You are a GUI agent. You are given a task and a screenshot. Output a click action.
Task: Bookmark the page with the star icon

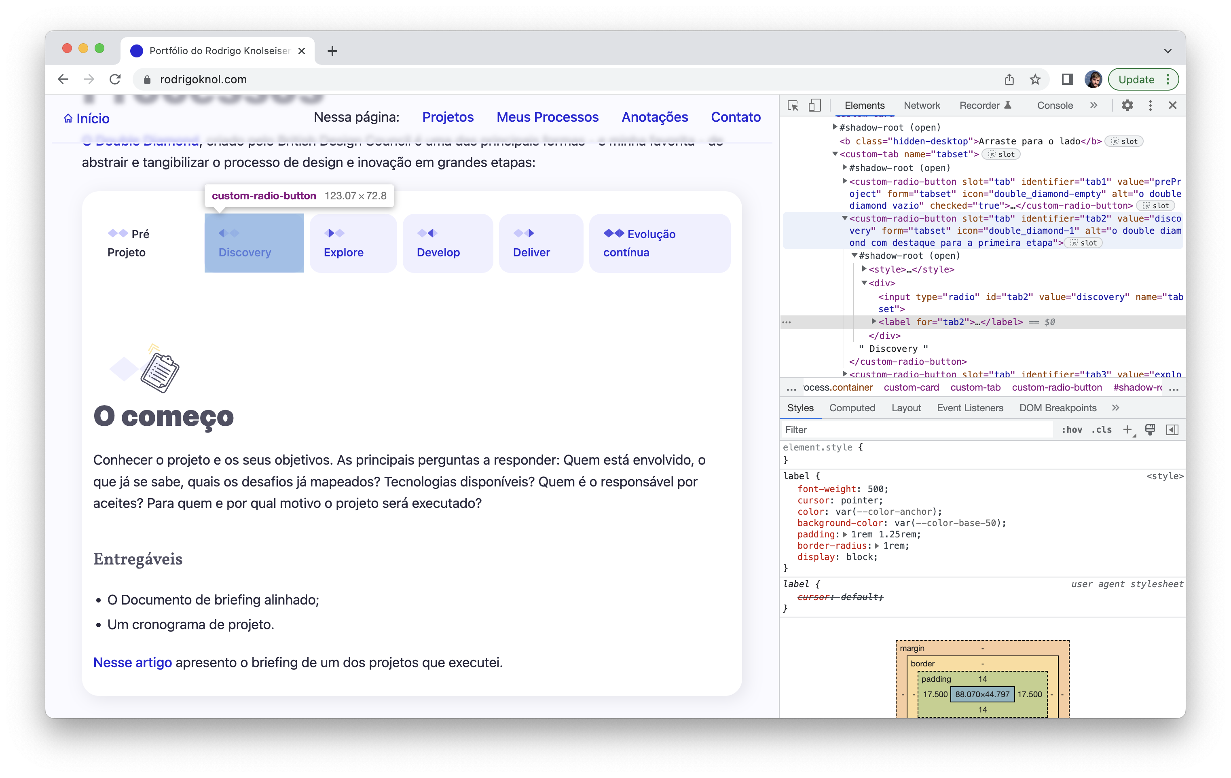click(1035, 79)
